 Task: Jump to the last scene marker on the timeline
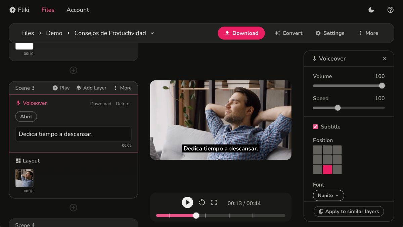(253, 216)
